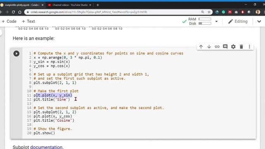Screen dimensions: 265x149
Task: Copy link to cell icon
Action: (x=217, y=47)
